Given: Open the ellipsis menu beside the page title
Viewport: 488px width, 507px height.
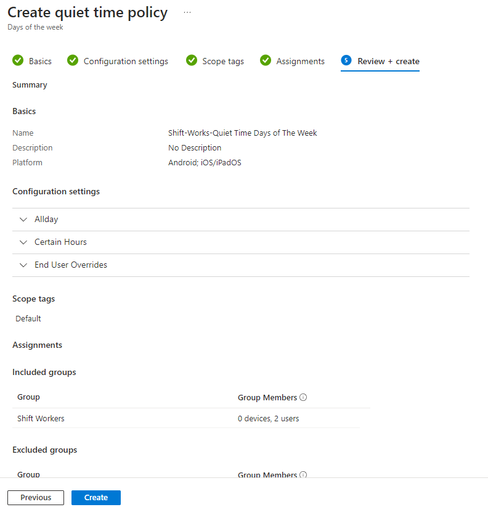Looking at the screenshot, I should click(x=187, y=12).
